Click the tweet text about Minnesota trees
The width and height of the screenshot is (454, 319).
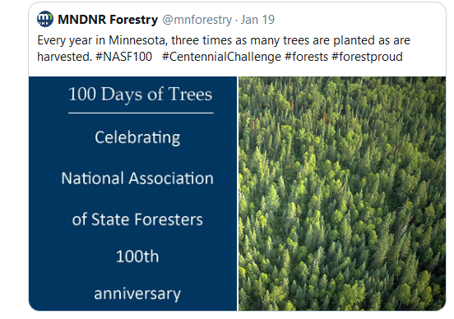[224, 49]
